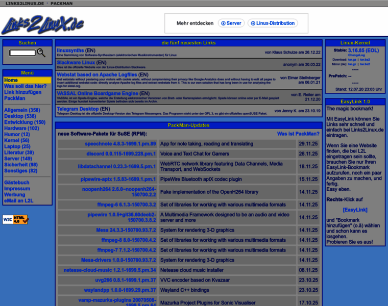Viewport: 388px width, 306px height.
Task: Open discord 0.0.115 package link
Action: [121, 154]
